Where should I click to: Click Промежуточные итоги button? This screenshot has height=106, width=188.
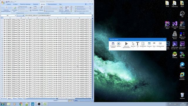pyautogui.click(x=82, y=11)
